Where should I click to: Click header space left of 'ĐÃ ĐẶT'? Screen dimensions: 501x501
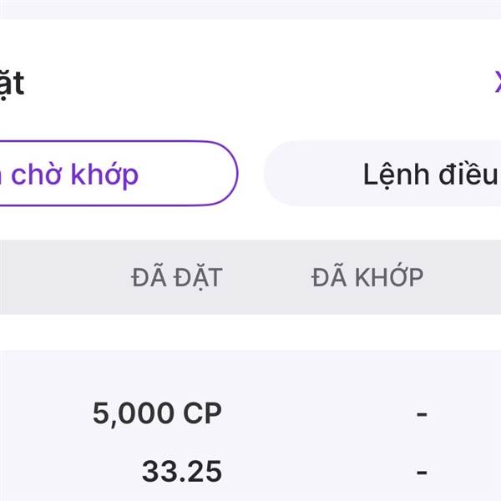pyautogui.click(x=58, y=276)
